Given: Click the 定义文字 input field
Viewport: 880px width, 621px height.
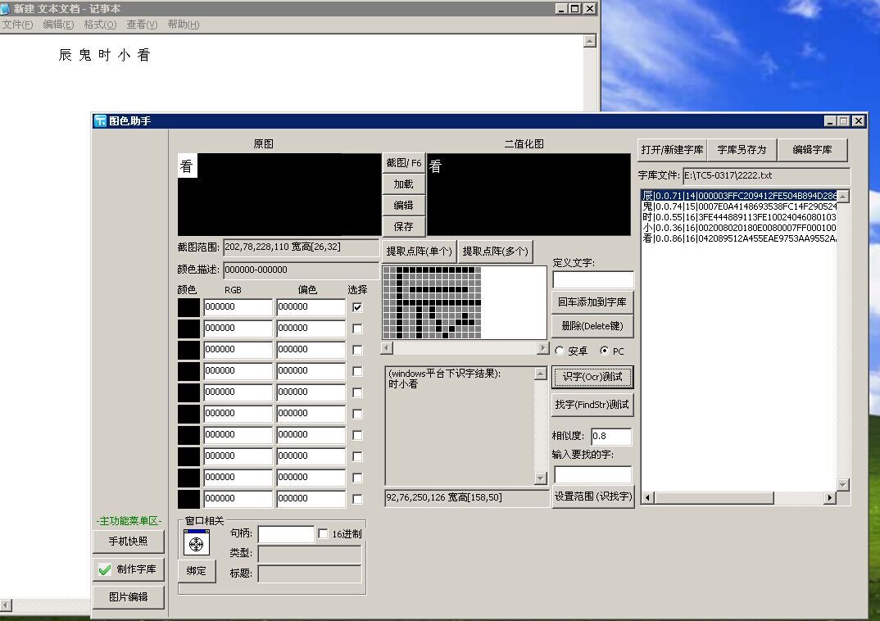Looking at the screenshot, I should coord(593,280).
